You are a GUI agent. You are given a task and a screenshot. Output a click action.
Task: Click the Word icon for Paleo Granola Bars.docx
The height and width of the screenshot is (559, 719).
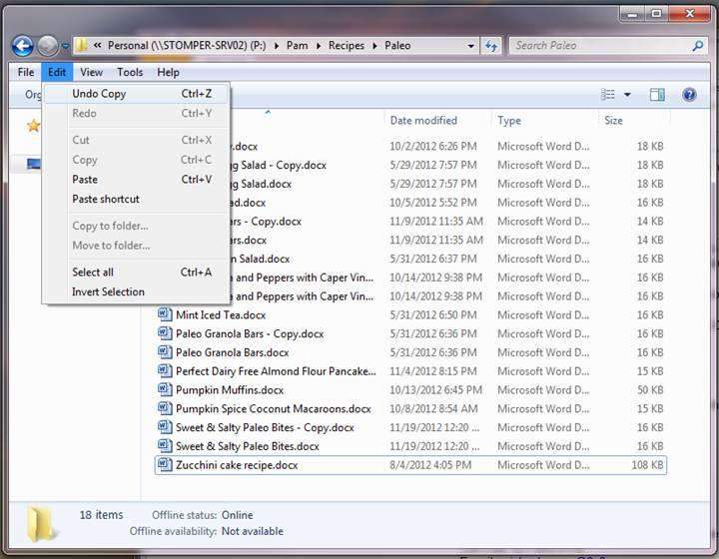pyautogui.click(x=165, y=352)
